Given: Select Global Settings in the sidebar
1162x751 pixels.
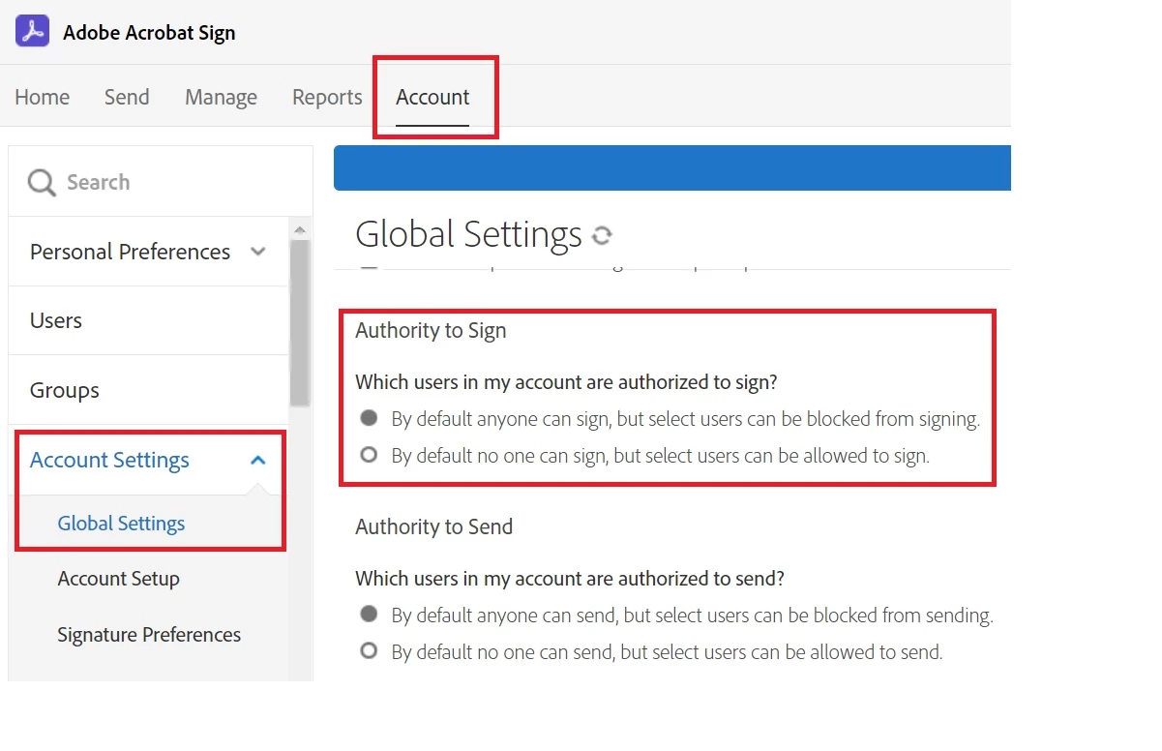Looking at the screenshot, I should point(121,524).
